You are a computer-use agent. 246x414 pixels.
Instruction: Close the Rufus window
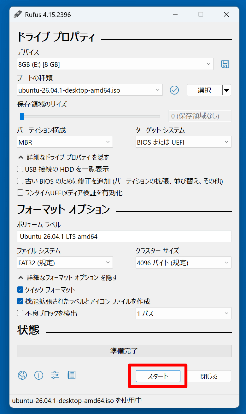coord(226,14)
